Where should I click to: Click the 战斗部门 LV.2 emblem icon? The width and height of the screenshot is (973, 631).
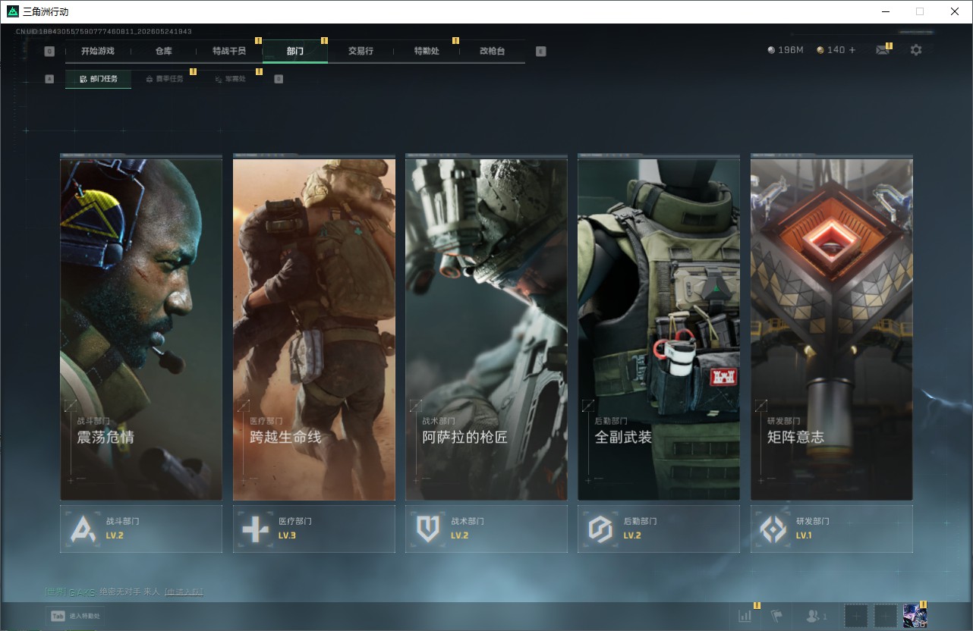tap(83, 529)
